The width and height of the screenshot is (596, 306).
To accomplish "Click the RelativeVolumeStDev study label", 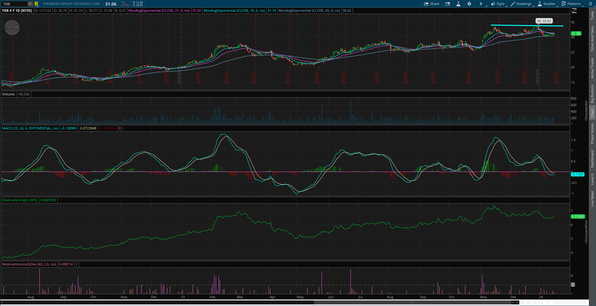I will coord(29,264).
